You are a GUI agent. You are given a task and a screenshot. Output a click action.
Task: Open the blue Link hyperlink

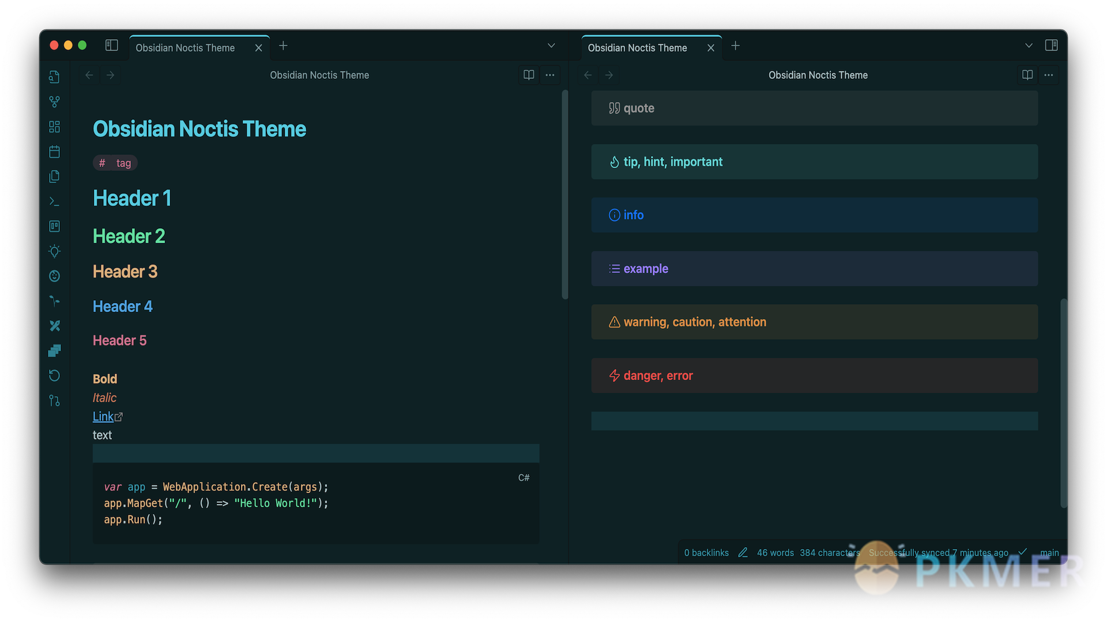pyautogui.click(x=103, y=416)
